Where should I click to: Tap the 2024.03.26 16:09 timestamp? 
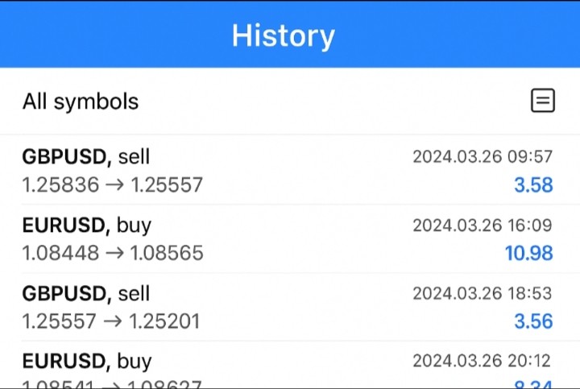tap(483, 226)
